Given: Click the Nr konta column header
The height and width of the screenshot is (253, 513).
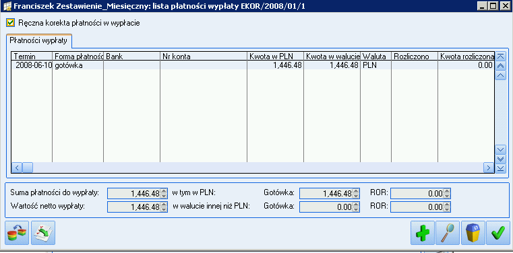Looking at the screenshot, I should [x=204, y=56].
